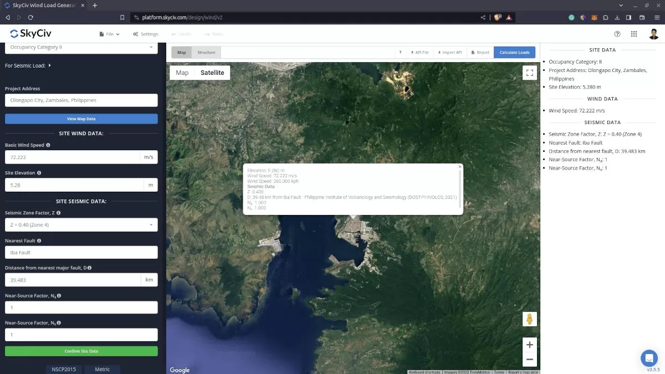Open the File menu
This screenshot has height=374, width=665.
(x=109, y=34)
